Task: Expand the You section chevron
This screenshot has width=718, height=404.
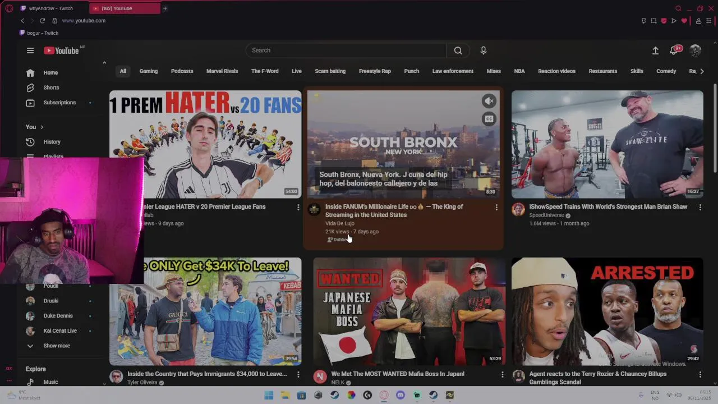Action: tap(42, 127)
